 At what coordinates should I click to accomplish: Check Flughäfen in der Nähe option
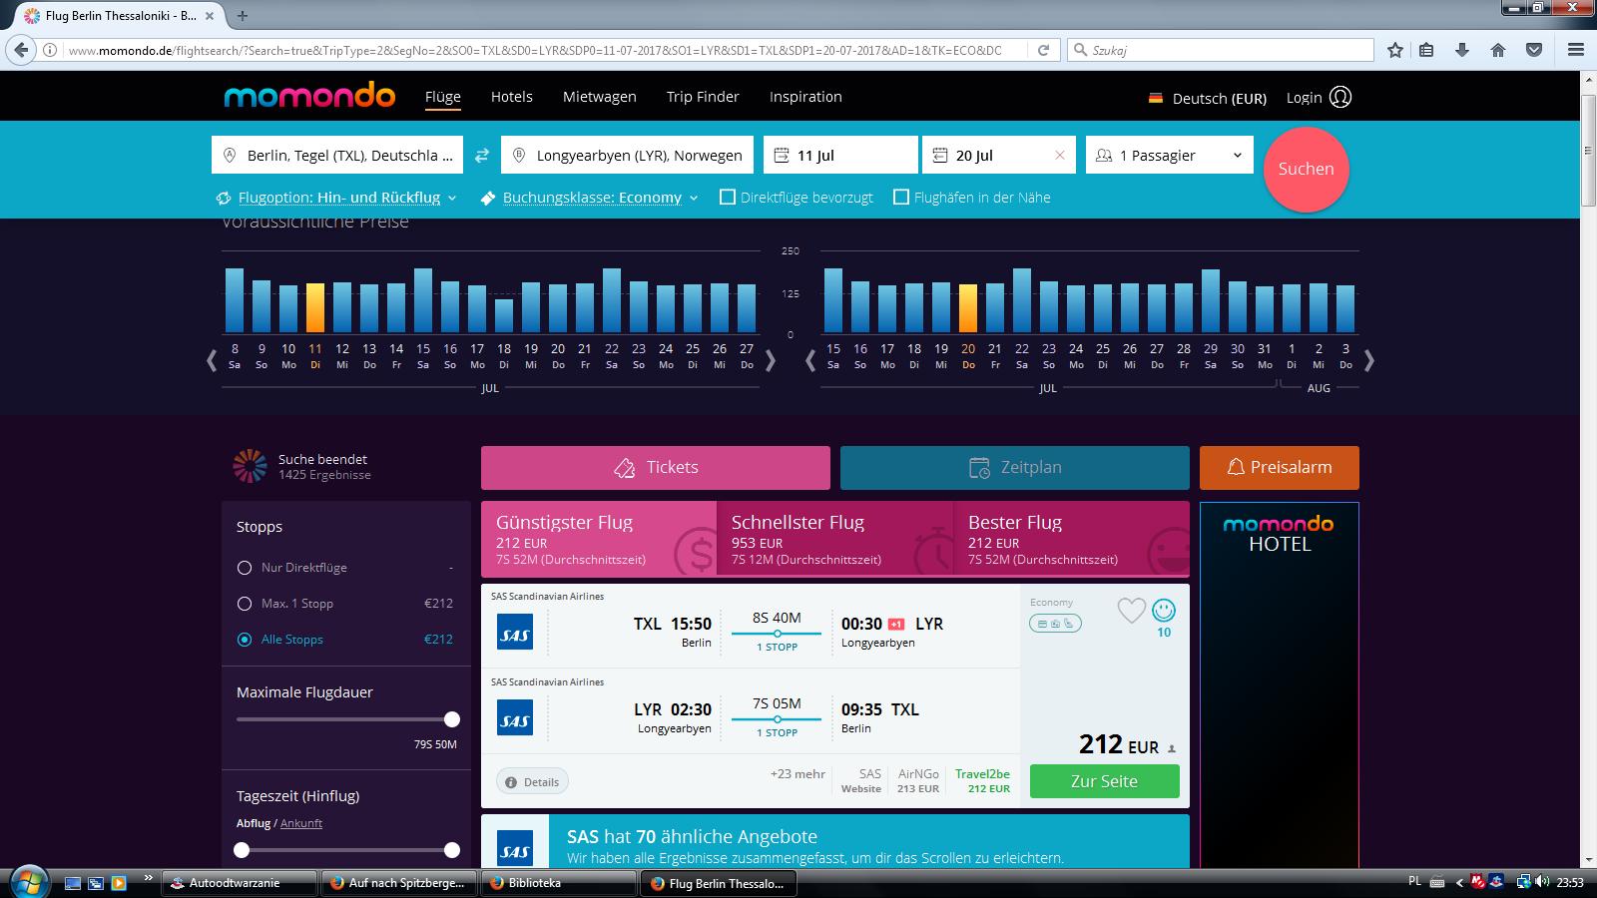tap(901, 198)
